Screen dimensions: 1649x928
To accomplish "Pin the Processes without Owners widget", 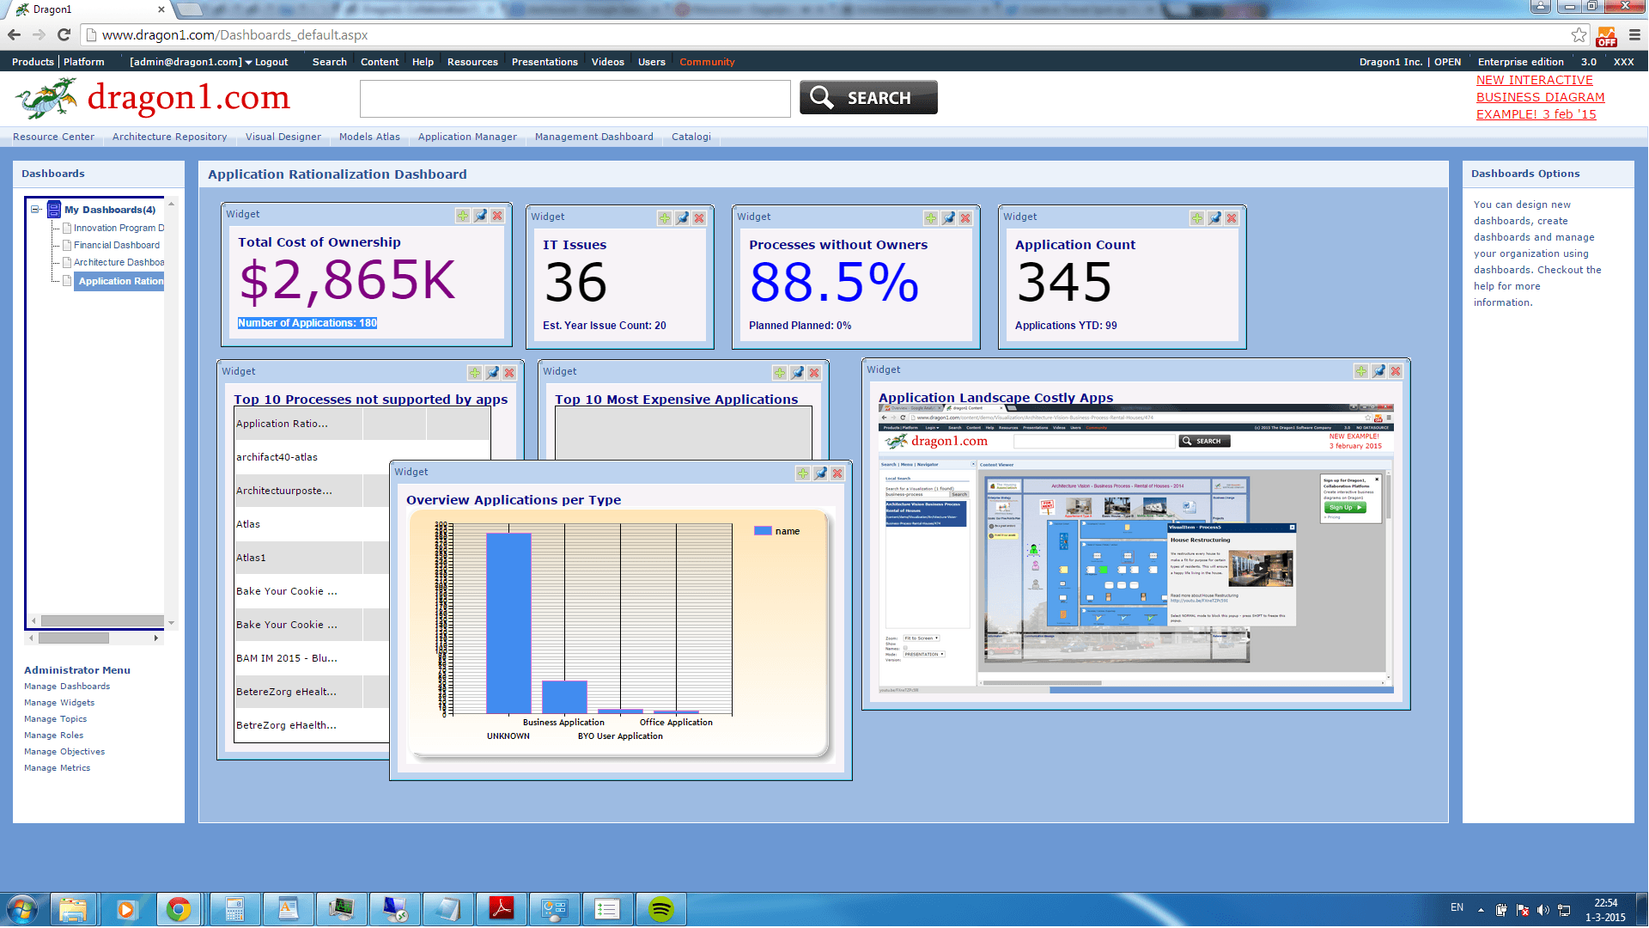I will [x=948, y=218].
